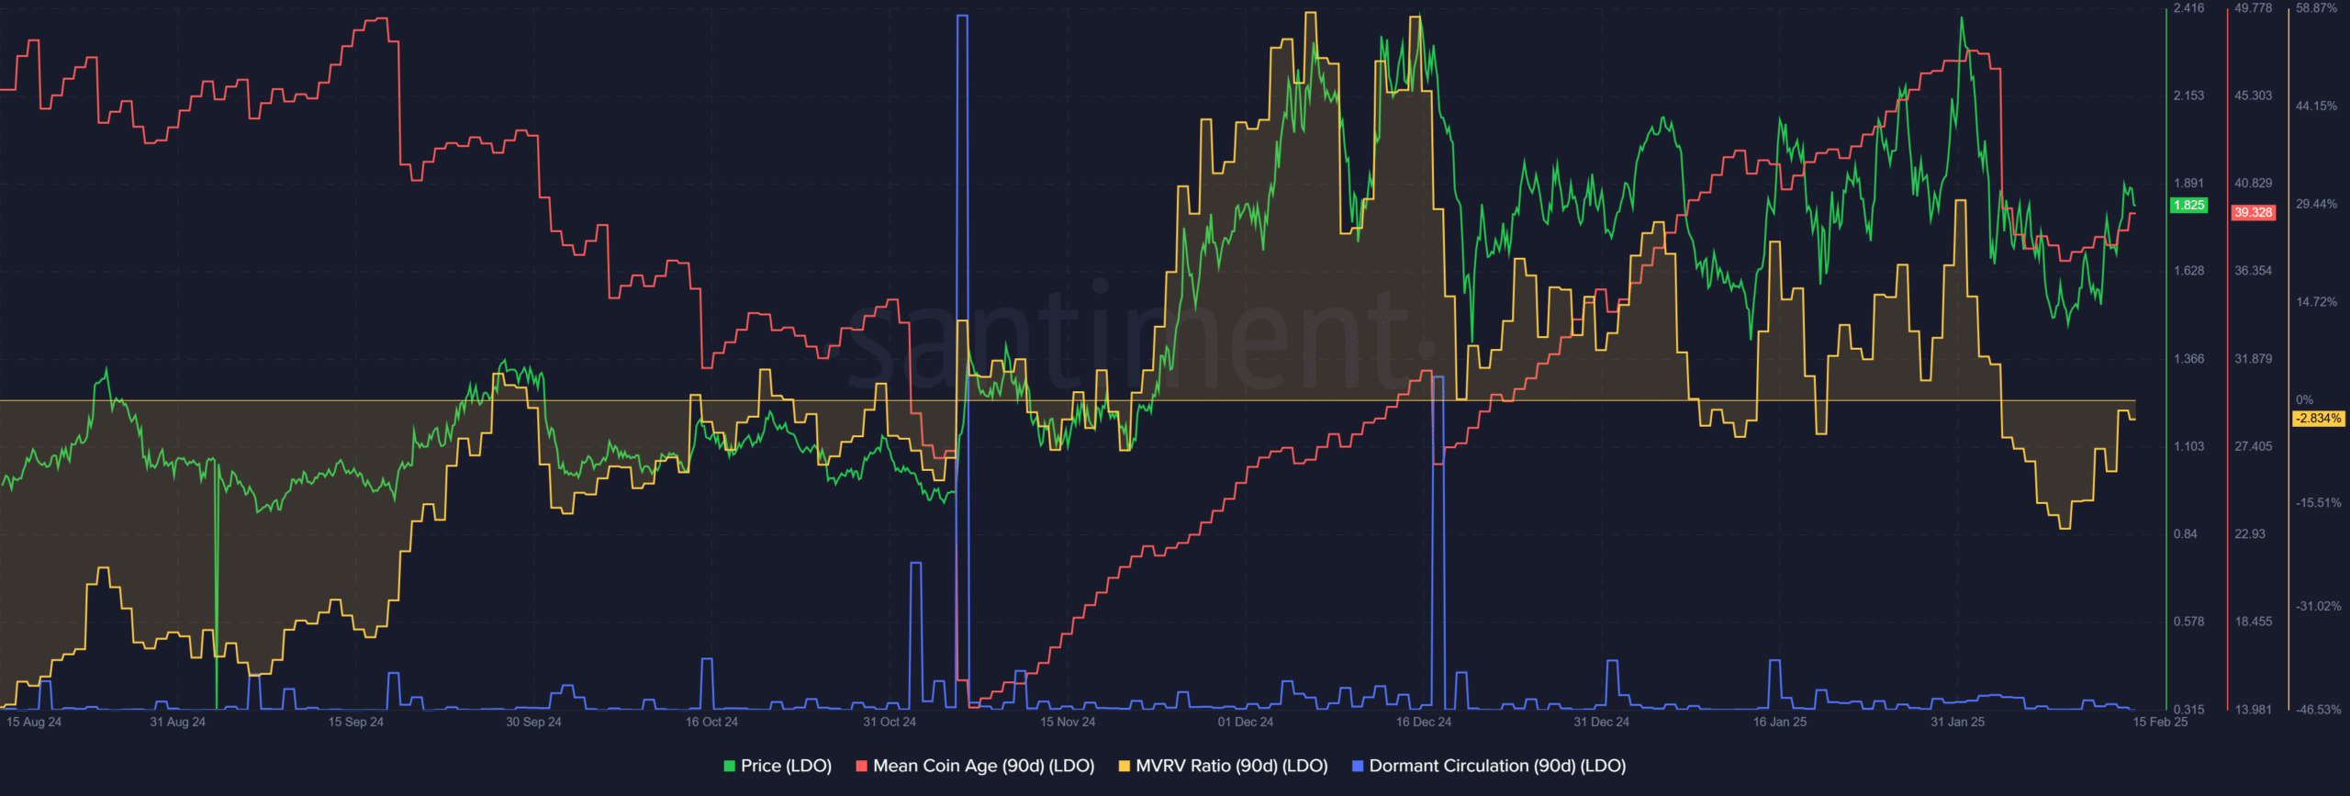Click the green Price (LDO) legend swatch

pyautogui.click(x=730, y=766)
